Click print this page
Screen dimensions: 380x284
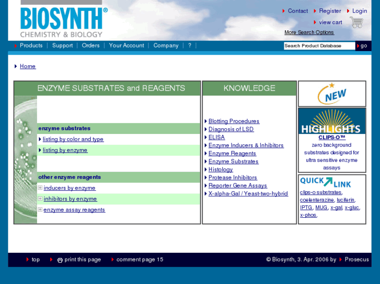tap(83, 260)
